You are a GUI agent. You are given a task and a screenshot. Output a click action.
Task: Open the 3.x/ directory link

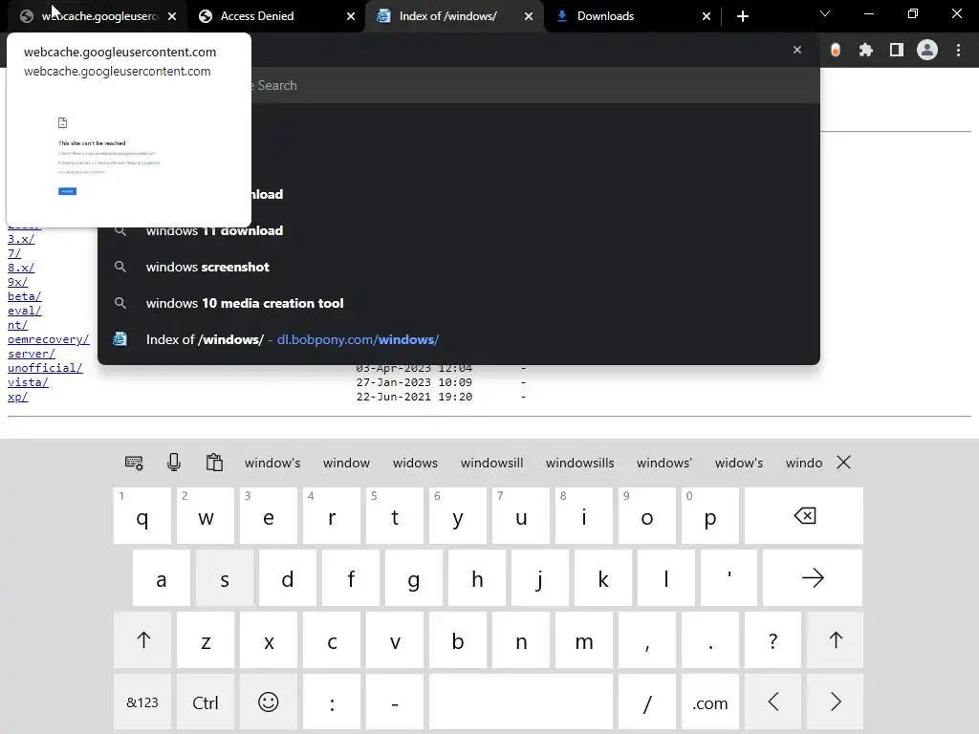pos(21,239)
